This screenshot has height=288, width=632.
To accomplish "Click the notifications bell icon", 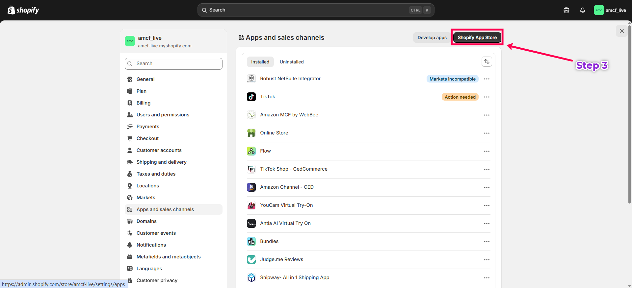I will [x=582, y=10].
